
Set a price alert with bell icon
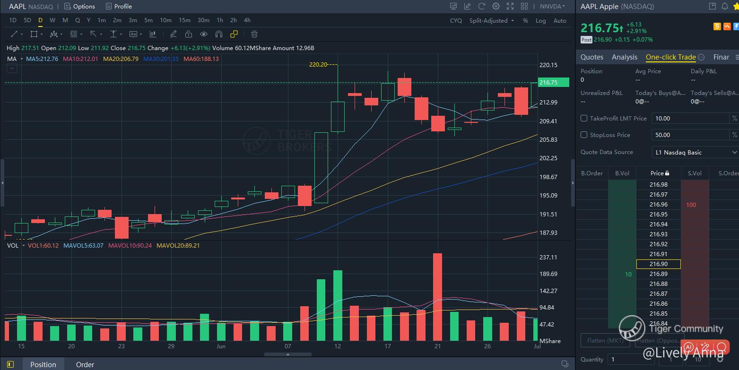(x=724, y=6)
